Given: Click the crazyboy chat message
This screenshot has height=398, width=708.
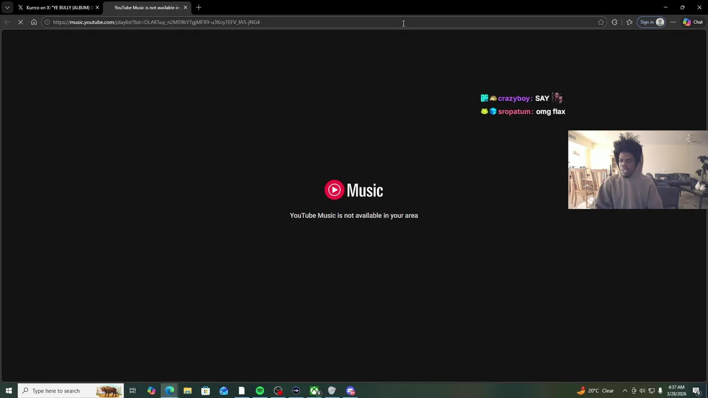Looking at the screenshot, I should coord(522,98).
